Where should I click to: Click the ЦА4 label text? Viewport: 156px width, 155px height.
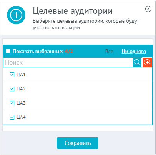coord(21,117)
